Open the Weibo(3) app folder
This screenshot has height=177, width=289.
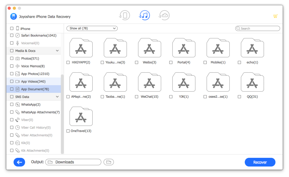[150, 48]
